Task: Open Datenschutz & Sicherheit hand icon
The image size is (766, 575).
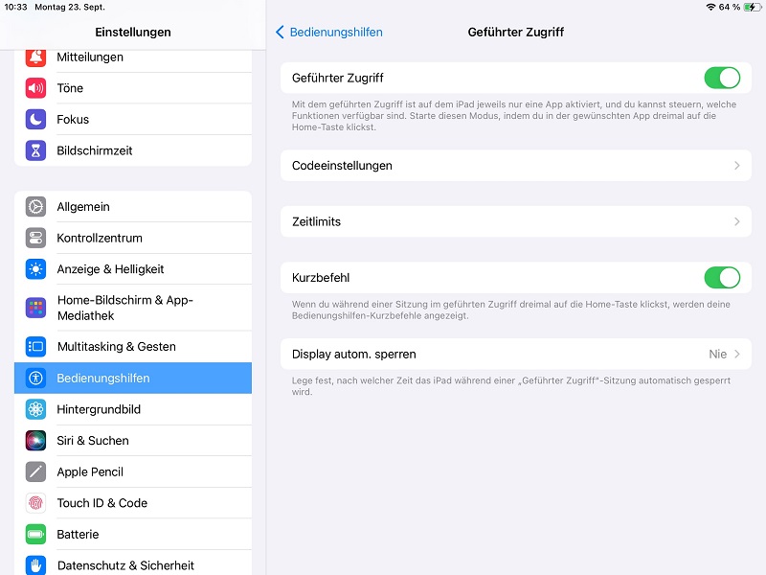Action: click(x=35, y=565)
